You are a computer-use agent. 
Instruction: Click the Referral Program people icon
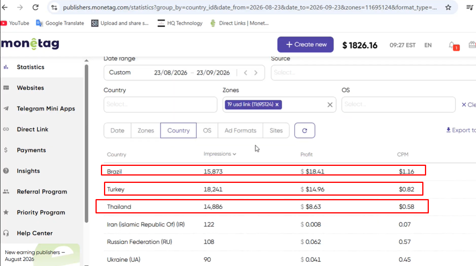point(6,192)
